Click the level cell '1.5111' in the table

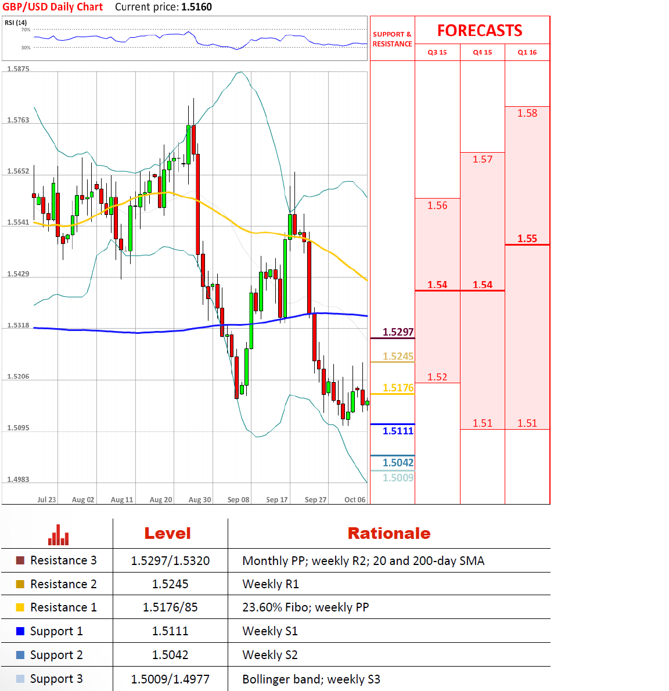(x=170, y=631)
